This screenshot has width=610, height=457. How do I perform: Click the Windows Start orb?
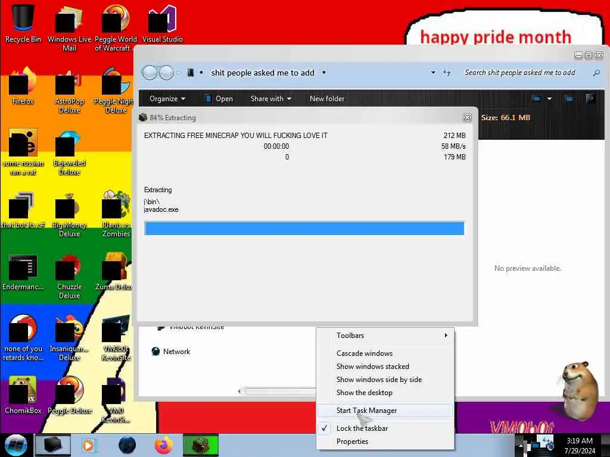point(15,445)
